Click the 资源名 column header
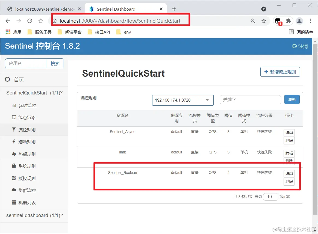The height and width of the screenshot is (234, 318). [122, 115]
